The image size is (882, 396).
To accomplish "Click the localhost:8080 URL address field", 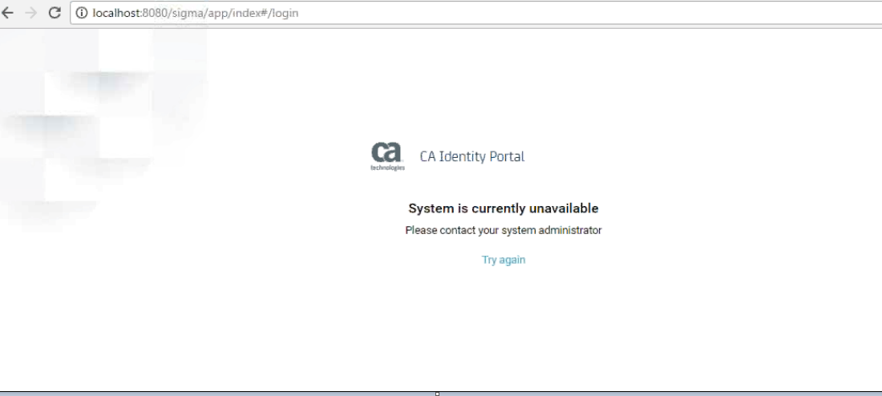I will (x=475, y=12).
